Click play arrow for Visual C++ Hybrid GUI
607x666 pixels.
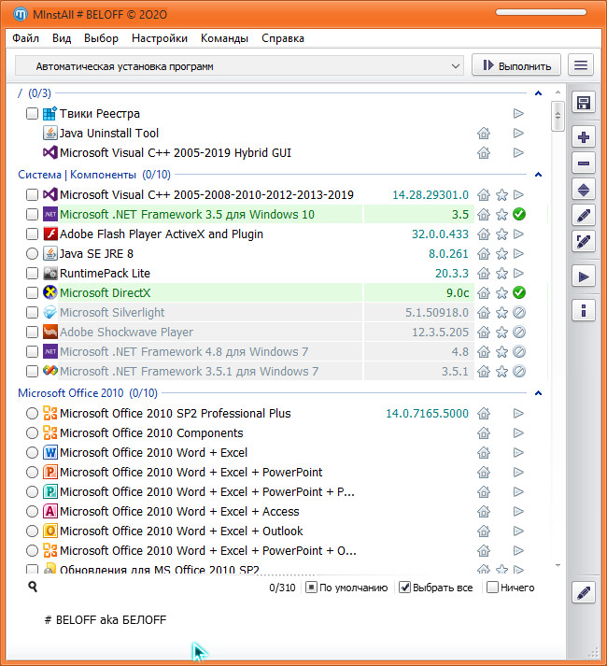518,152
